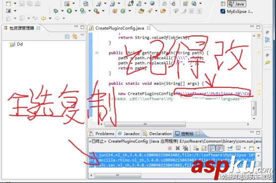Viewport: 276px width, 183px height.
Task: Collapse the getFormatPath method fold marker
Action: pos(97,53)
